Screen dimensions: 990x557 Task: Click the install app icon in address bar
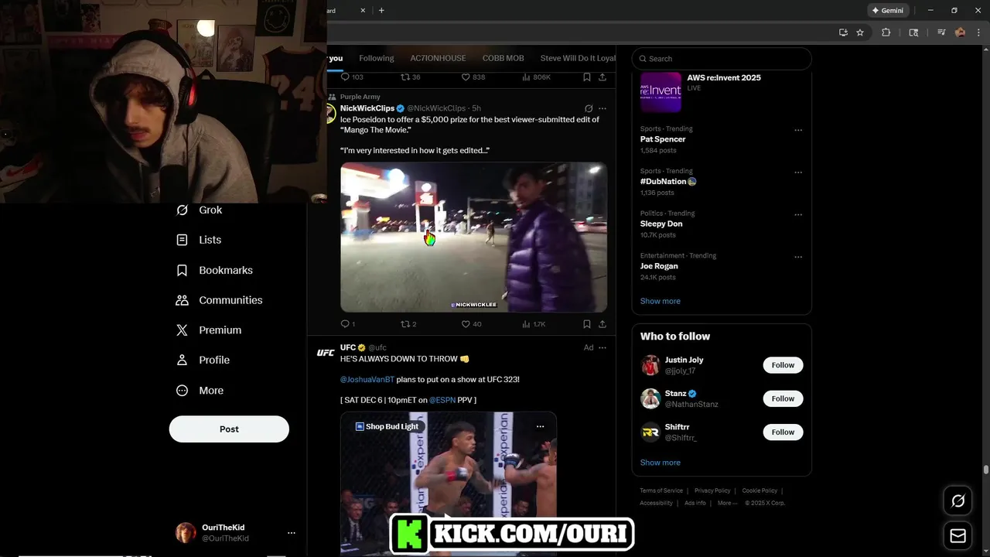click(843, 32)
